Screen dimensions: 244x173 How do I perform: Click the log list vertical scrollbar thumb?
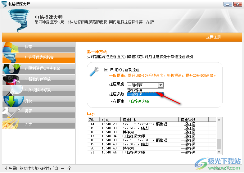pyautogui.click(x=219, y=143)
